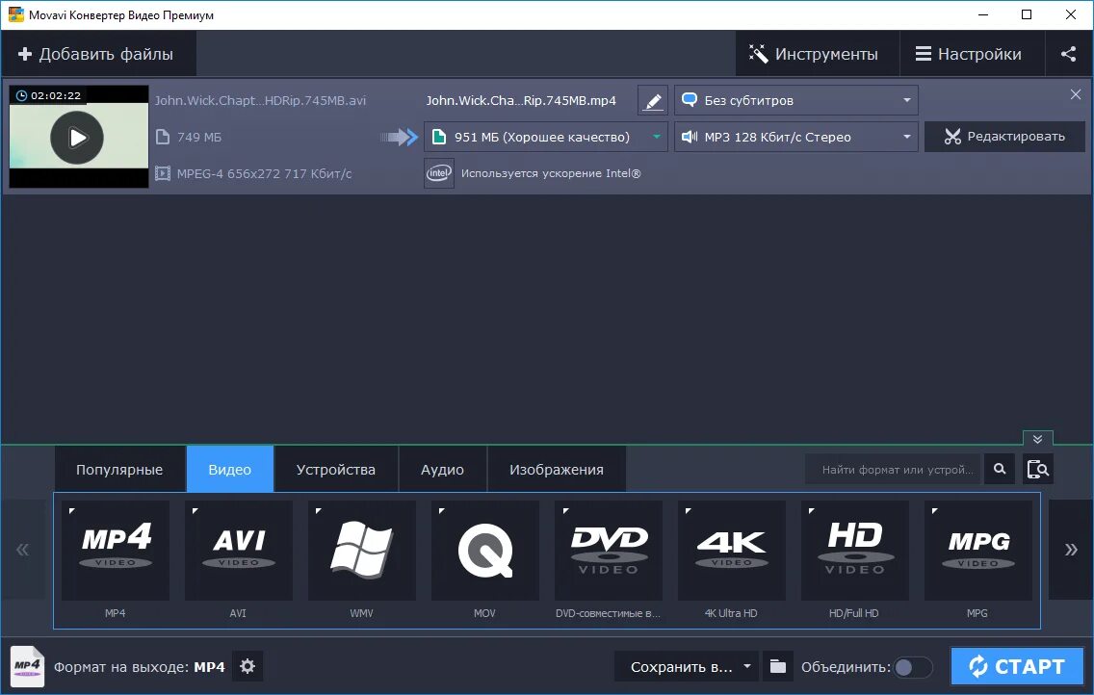Remove the file with the X icon

pos(1075,94)
